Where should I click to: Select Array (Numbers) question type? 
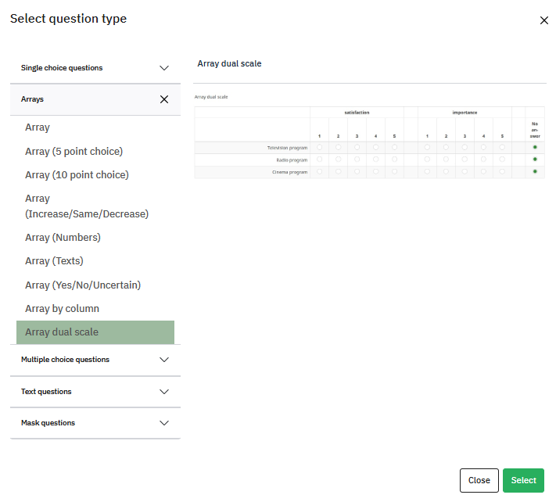pyautogui.click(x=63, y=238)
